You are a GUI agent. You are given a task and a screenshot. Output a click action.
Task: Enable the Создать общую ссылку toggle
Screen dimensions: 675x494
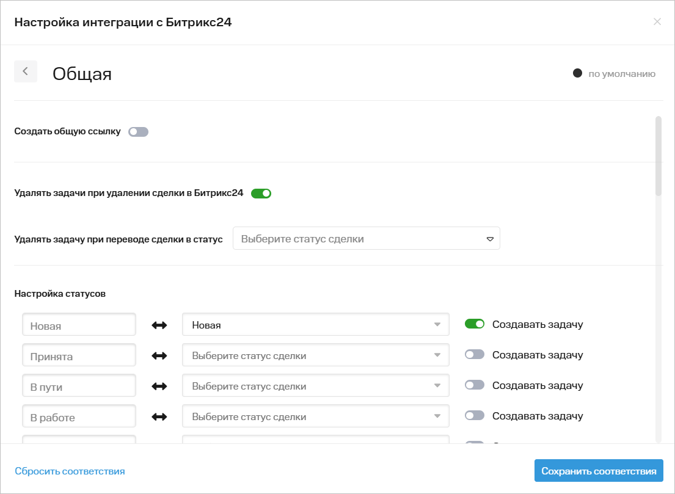[x=138, y=132]
